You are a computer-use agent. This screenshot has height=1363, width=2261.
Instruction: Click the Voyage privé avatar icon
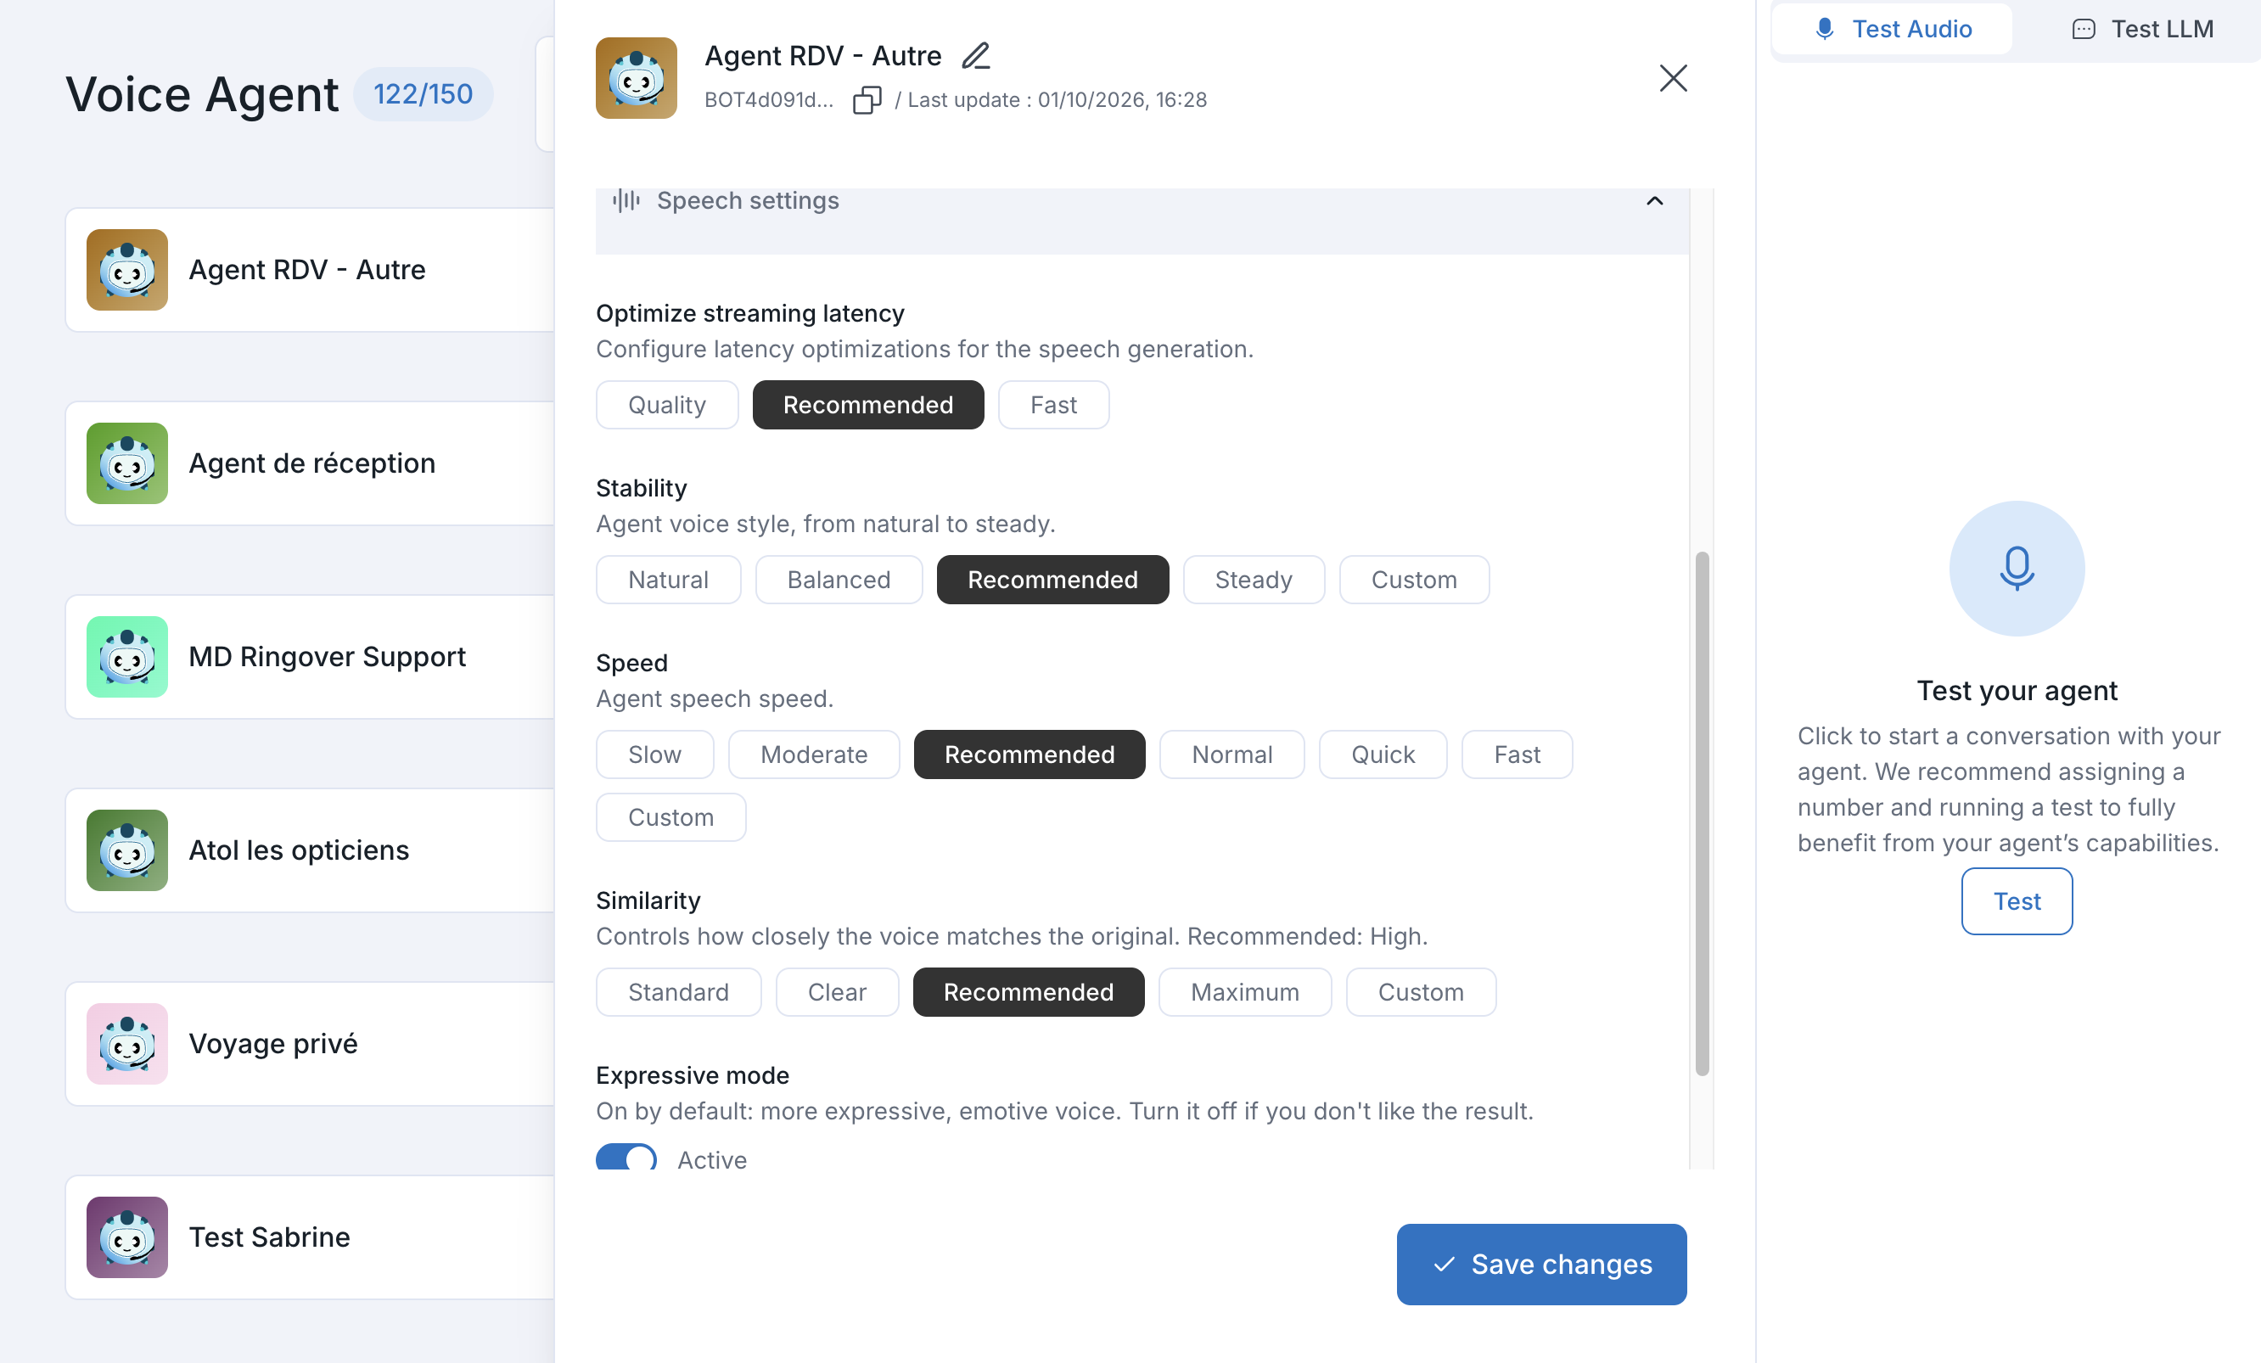(126, 1045)
